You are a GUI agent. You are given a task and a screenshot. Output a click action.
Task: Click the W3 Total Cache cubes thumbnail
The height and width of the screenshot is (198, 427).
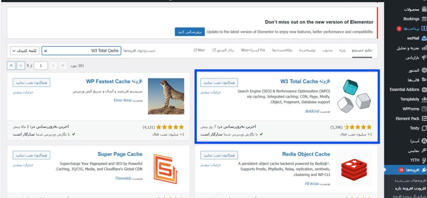pyautogui.click(x=354, y=96)
